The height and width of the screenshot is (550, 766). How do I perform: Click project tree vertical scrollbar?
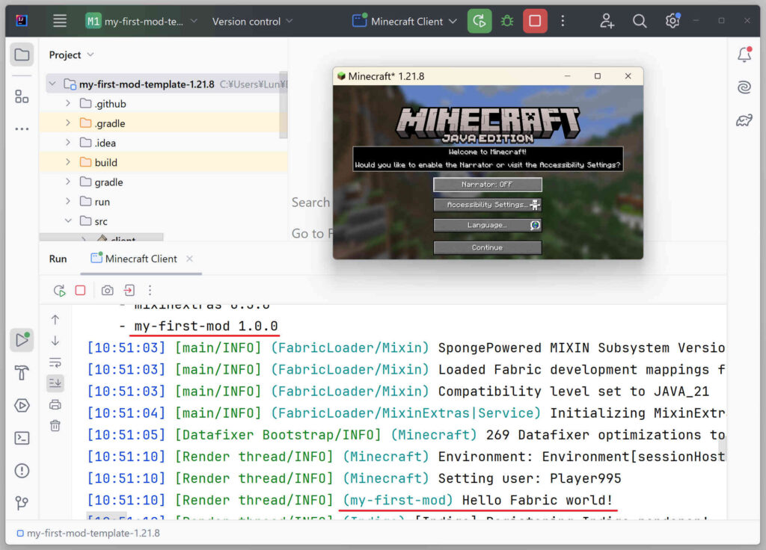[x=283, y=105]
